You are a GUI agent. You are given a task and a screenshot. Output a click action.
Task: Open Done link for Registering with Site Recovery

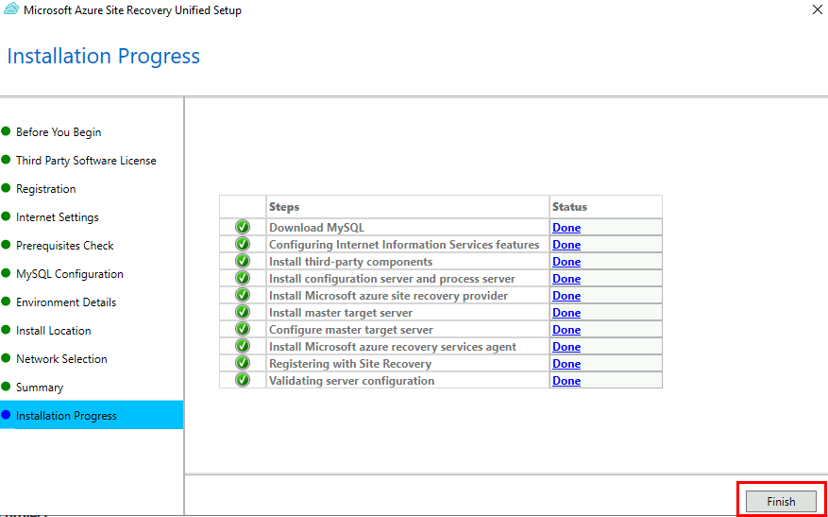(x=566, y=364)
